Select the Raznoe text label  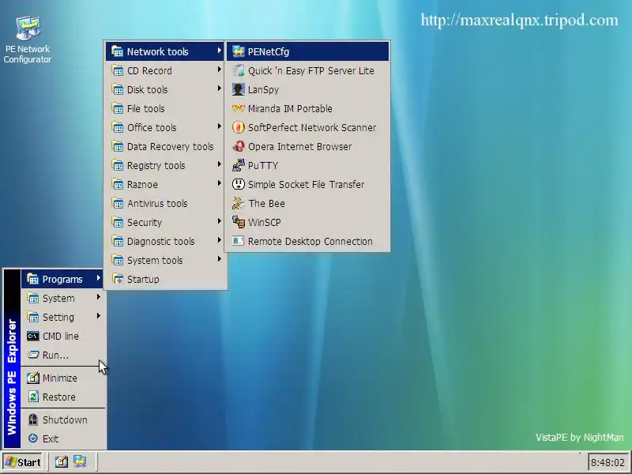142,185
